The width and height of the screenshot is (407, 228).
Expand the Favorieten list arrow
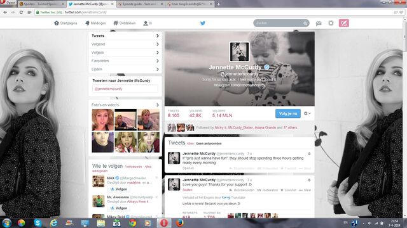point(158,61)
